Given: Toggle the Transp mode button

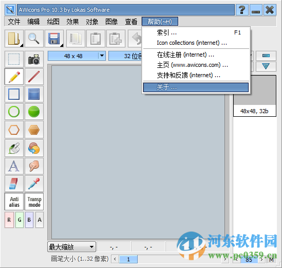Looking at the screenshot, I should [34, 202].
